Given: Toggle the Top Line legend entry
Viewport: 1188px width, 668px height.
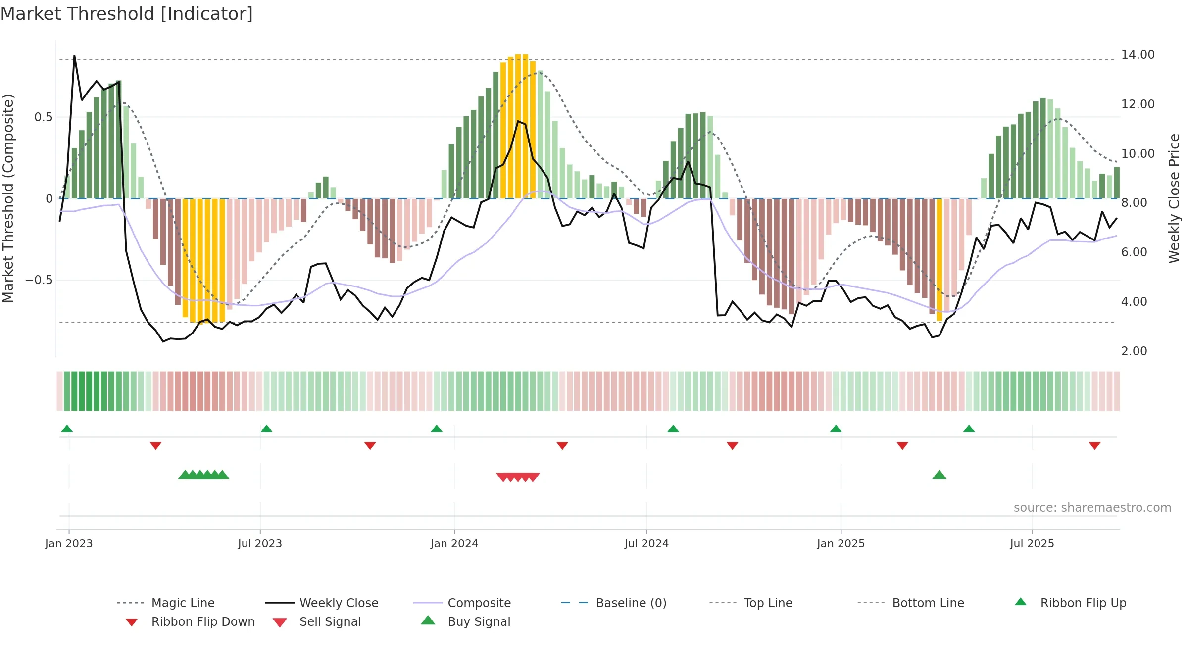Looking at the screenshot, I should 751,603.
